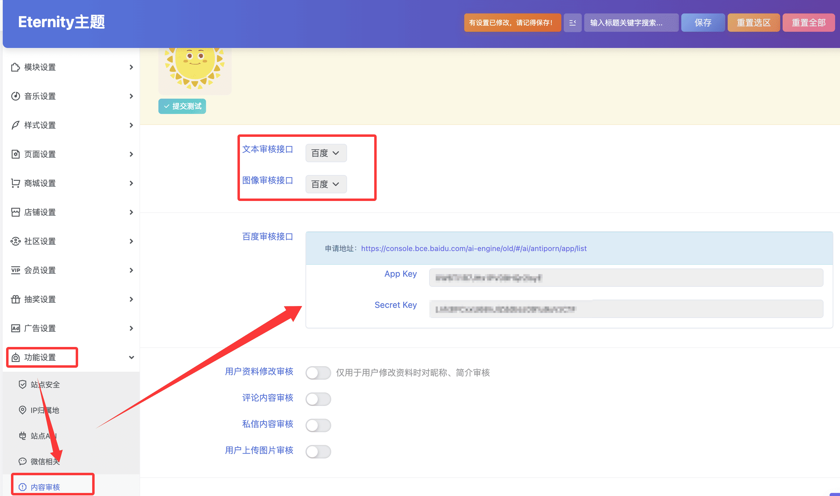Click the lottery gift box icon
840x496 pixels.
coord(15,299)
